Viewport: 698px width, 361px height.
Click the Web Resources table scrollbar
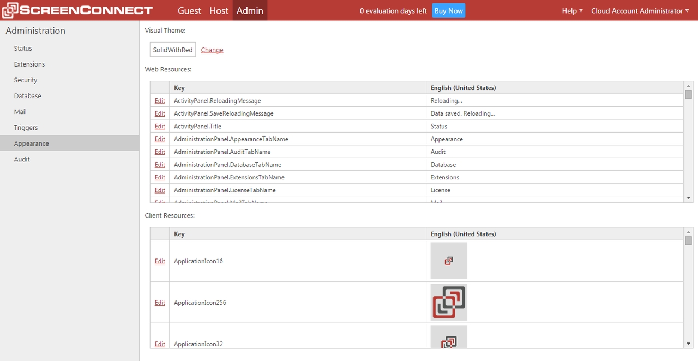click(x=688, y=95)
